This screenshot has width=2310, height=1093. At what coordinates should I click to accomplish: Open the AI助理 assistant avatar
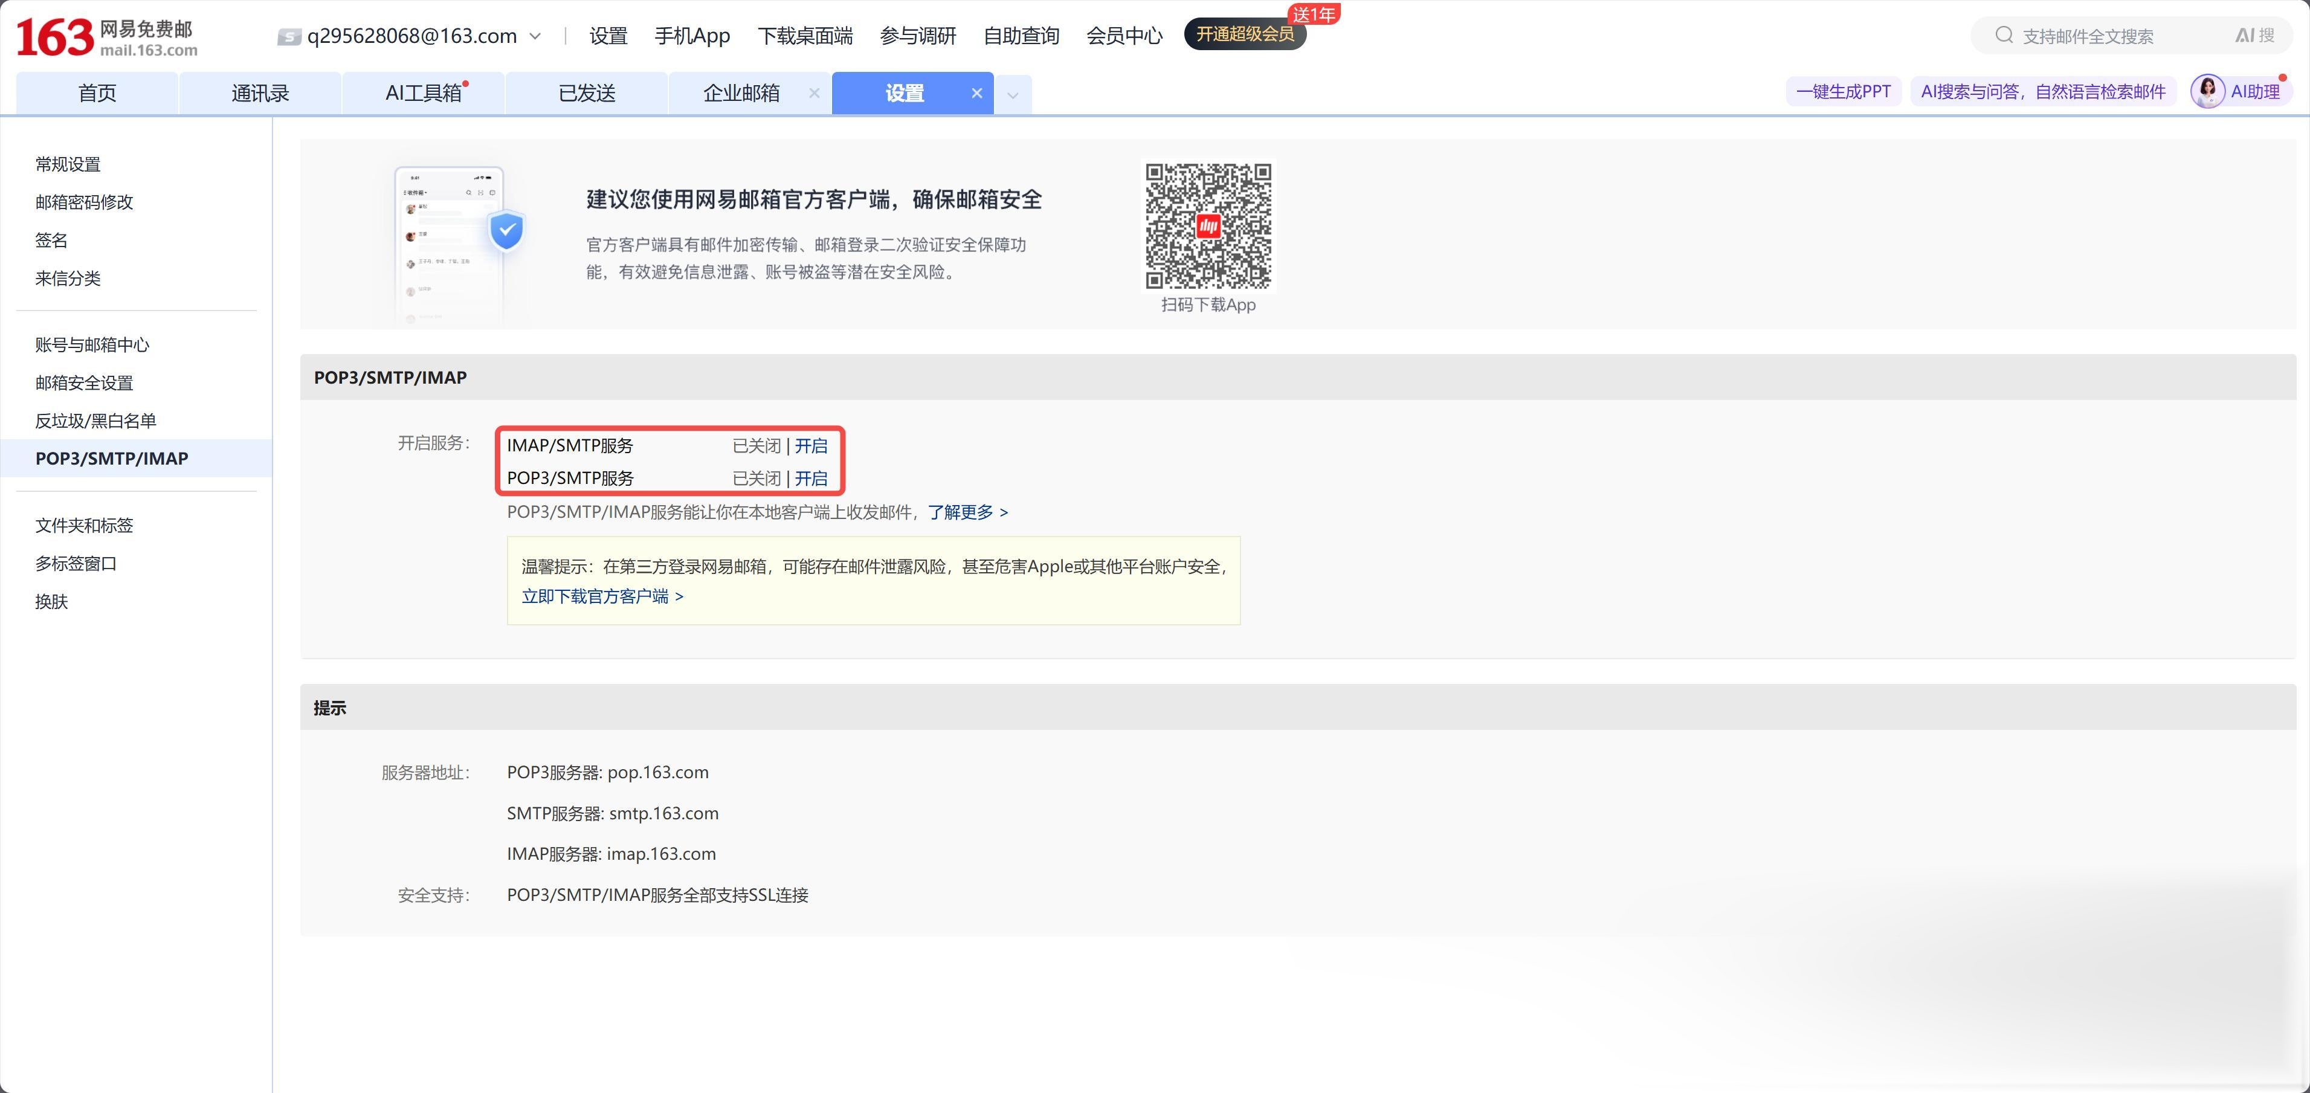pyautogui.click(x=2208, y=91)
